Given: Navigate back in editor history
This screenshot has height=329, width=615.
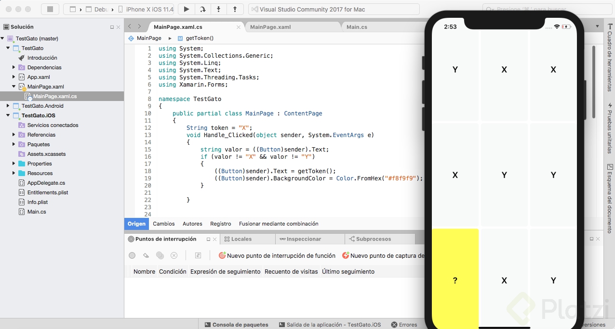Looking at the screenshot, I should tap(130, 26).
